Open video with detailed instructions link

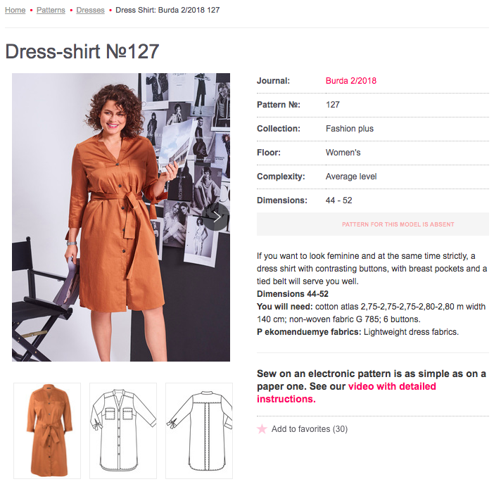(346, 393)
